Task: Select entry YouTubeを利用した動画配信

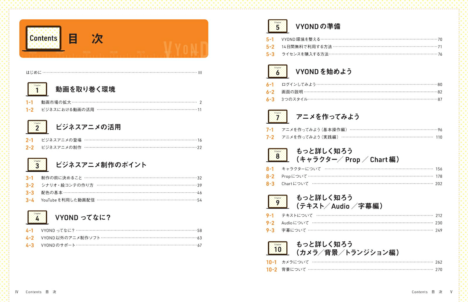Action: coord(68,200)
